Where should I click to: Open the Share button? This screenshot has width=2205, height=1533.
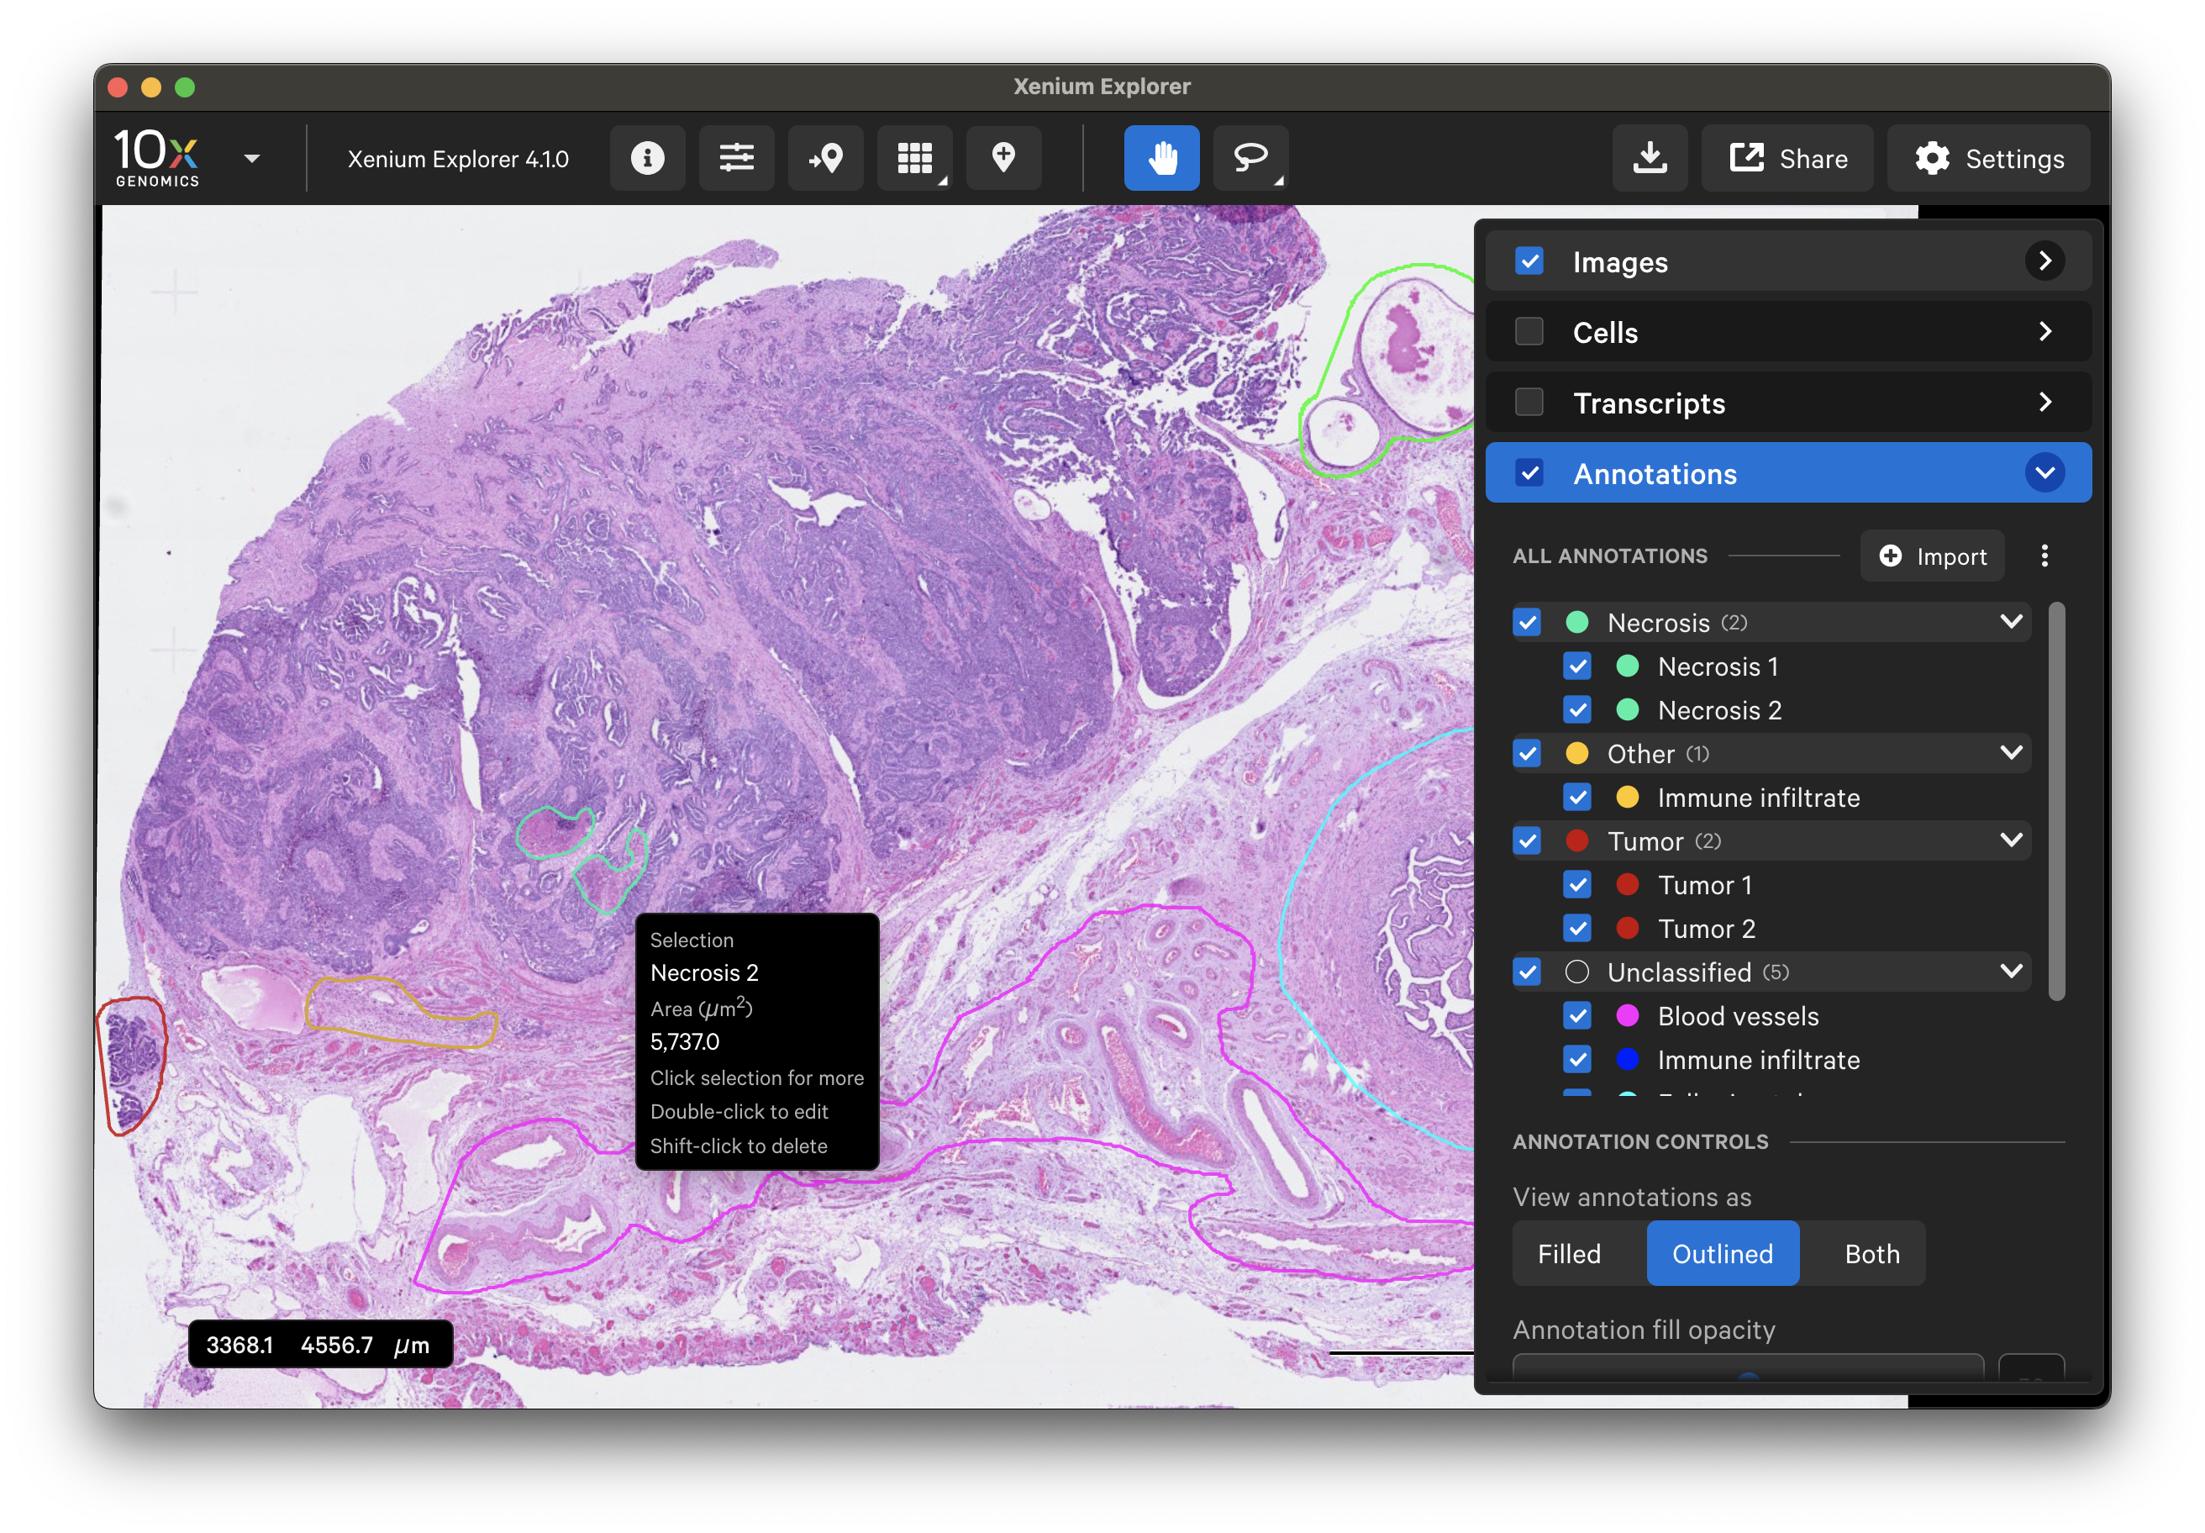[x=1787, y=159]
